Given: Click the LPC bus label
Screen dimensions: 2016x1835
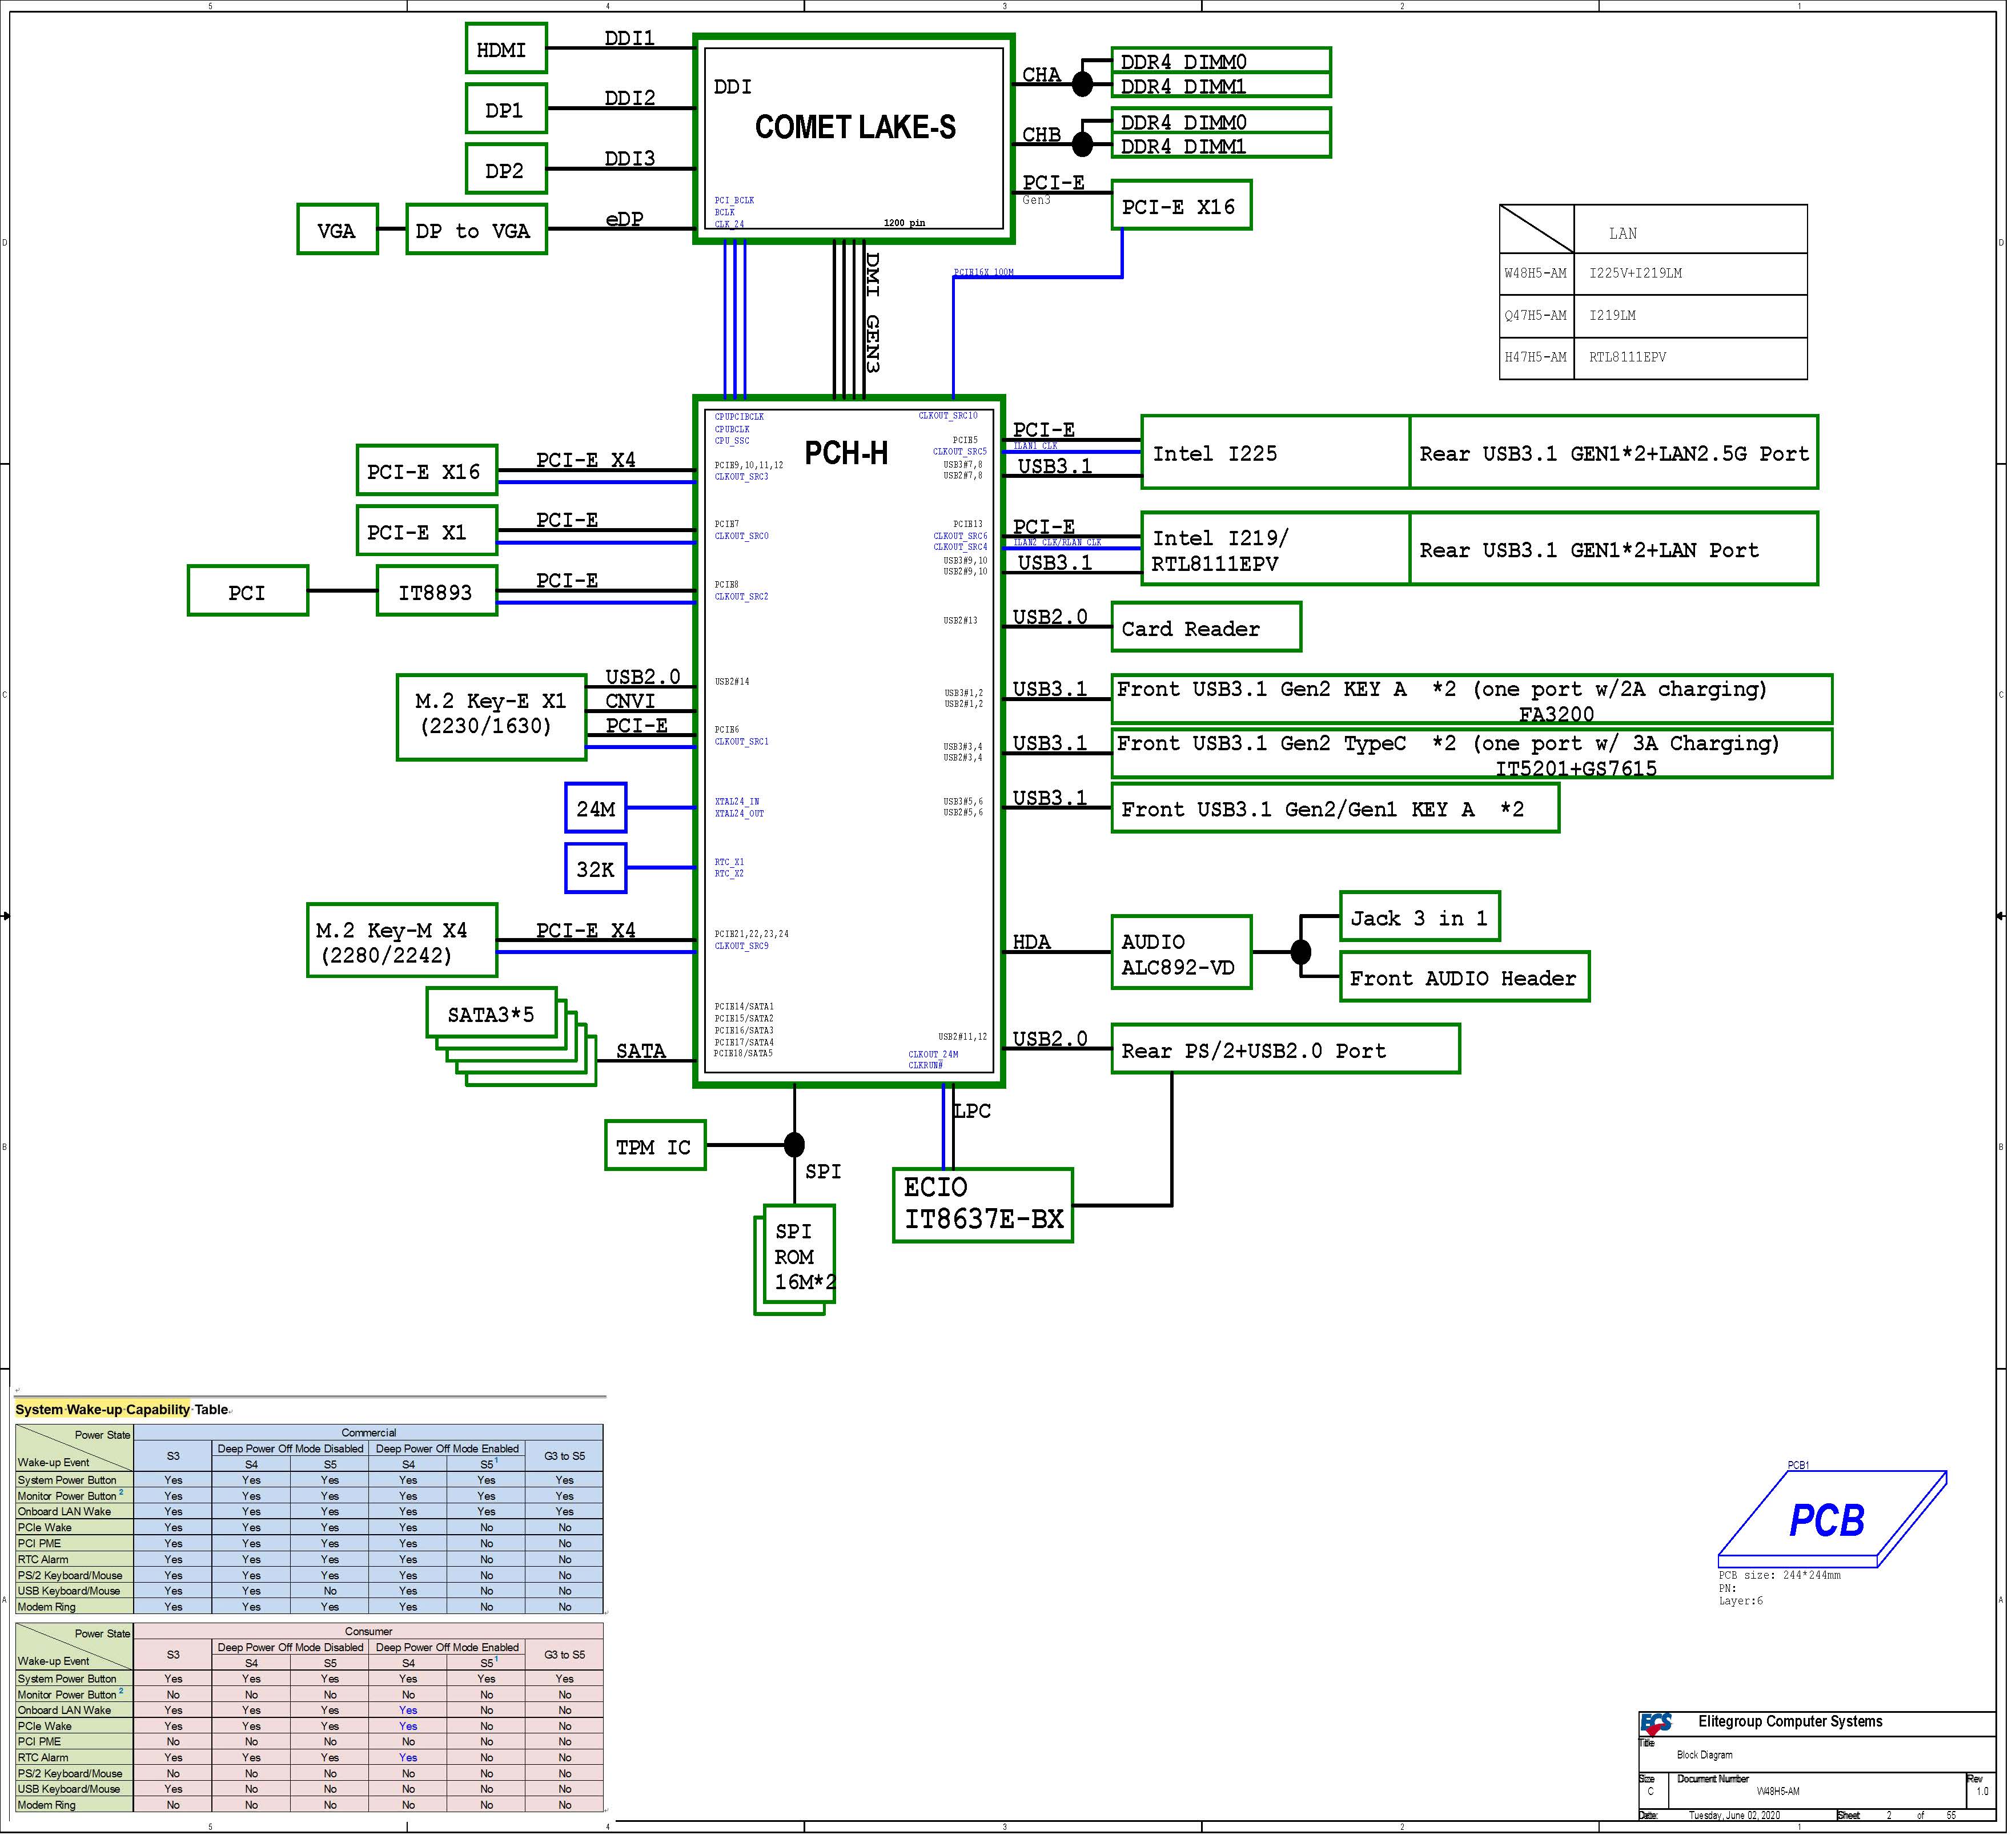Looking at the screenshot, I should pos(972,1110).
